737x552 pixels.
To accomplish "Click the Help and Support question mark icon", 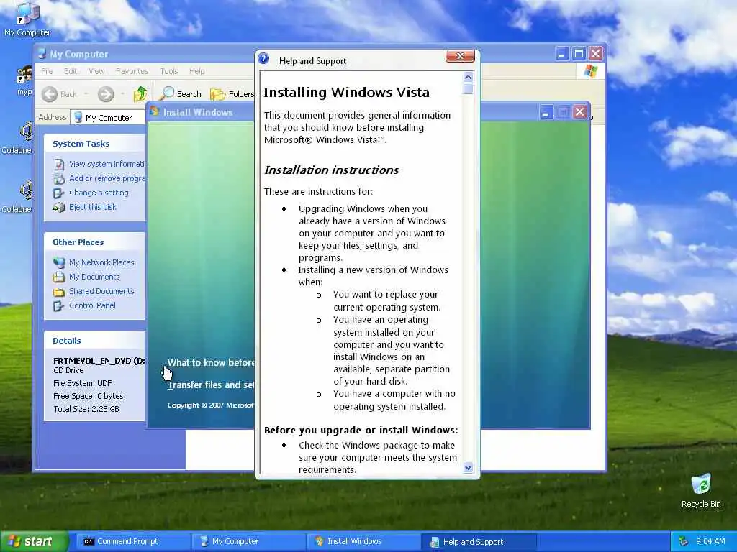I will 263,59.
